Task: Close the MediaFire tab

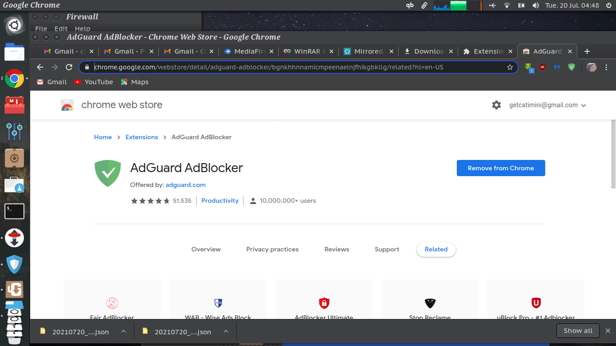Action: coord(271,51)
